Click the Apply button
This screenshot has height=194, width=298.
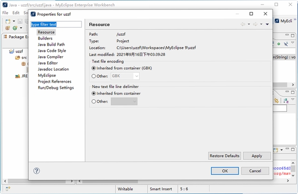coord(257,156)
